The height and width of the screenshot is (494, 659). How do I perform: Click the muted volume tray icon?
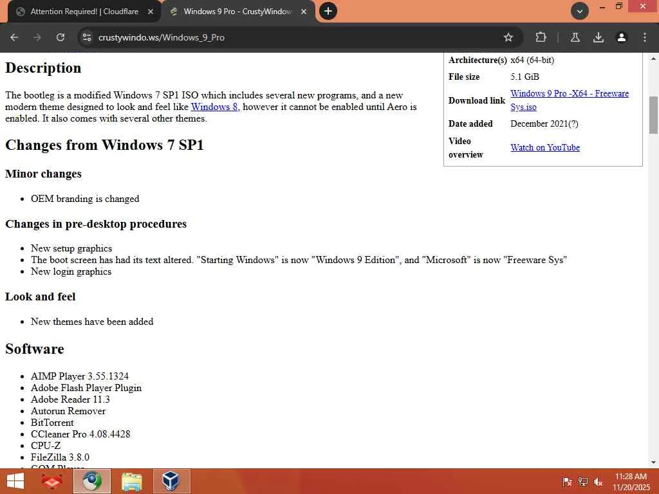coord(598,482)
